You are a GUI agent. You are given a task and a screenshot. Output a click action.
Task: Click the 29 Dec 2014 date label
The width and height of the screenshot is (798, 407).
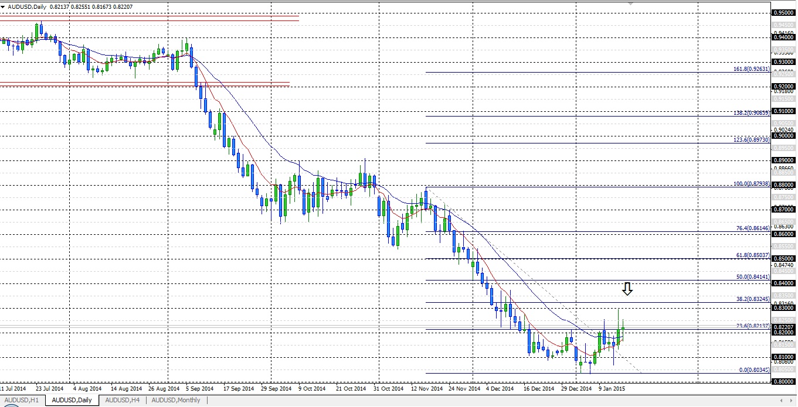(x=576, y=388)
